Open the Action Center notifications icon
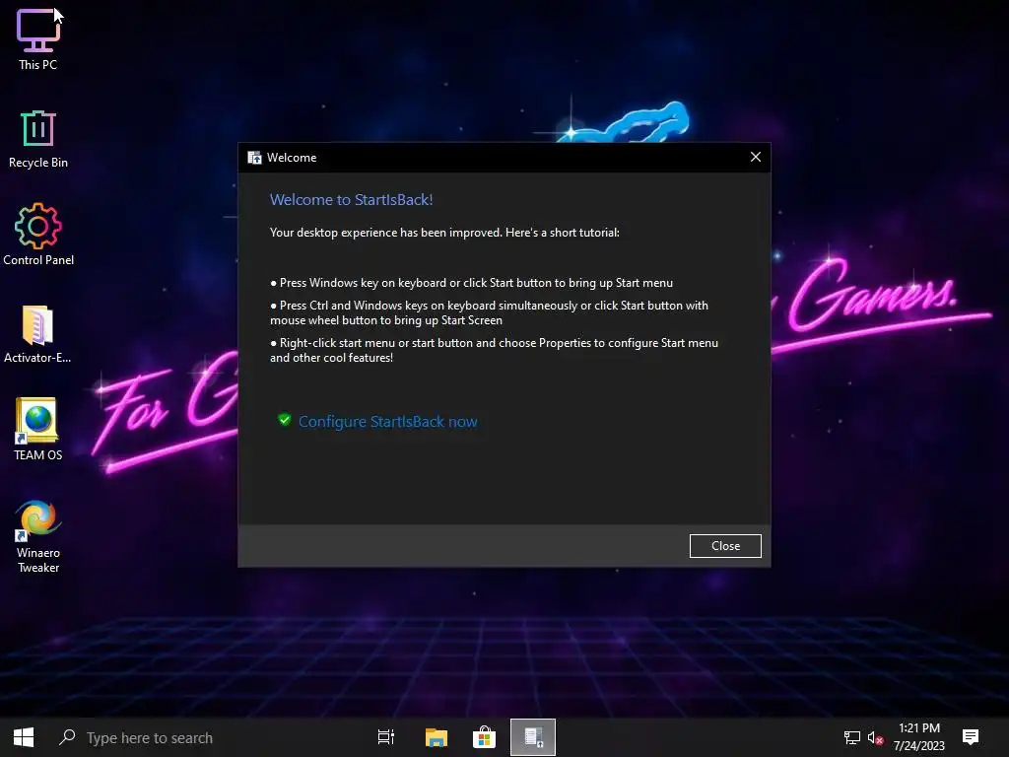 [x=971, y=737]
